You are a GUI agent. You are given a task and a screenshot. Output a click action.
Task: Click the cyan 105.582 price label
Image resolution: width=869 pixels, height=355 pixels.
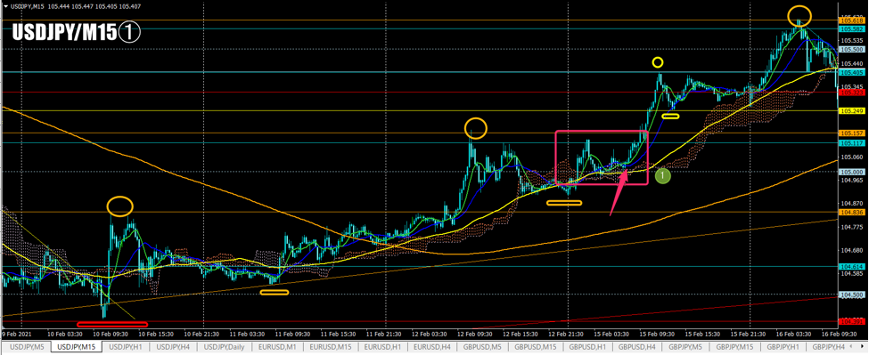(852, 28)
